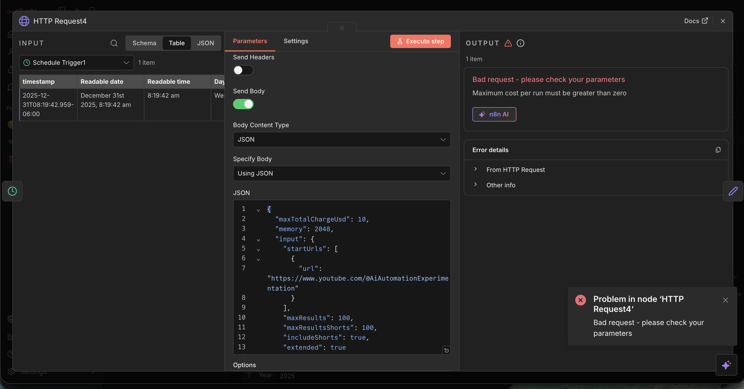Enable the Send Headers toggle
This screenshot has height=389, width=744.
click(x=243, y=70)
